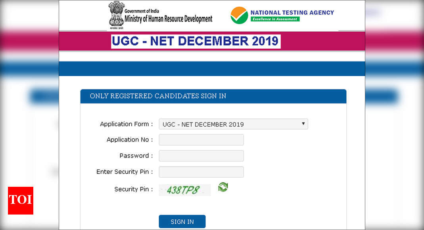424x230 pixels.
Task: Click the UGC - NET DECEMBER 2019 banner heading
Action: [x=196, y=41]
